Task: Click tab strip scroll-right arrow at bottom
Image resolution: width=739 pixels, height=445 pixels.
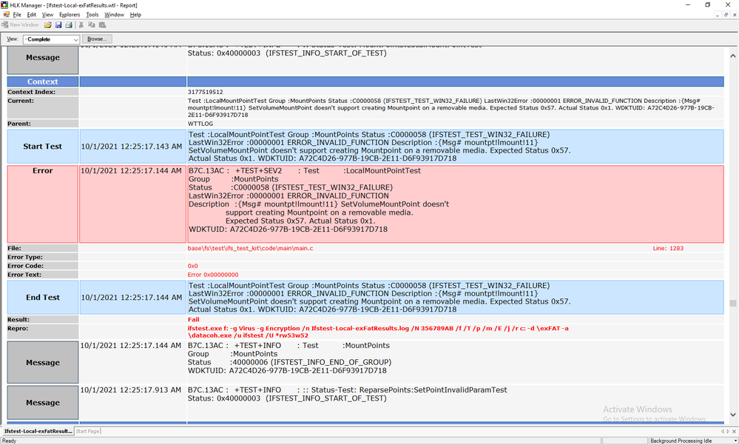Action: tap(728, 432)
